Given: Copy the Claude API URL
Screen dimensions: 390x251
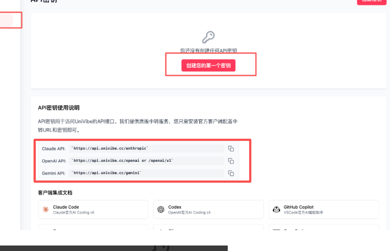Looking at the screenshot, I should click(x=231, y=149).
